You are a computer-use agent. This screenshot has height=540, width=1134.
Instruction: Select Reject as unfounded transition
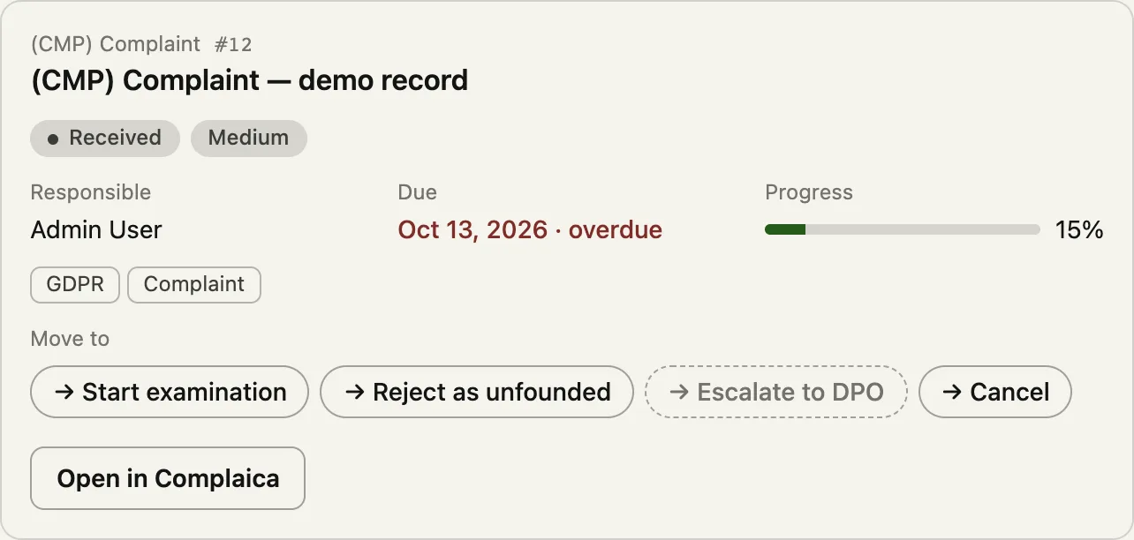[x=477, y=392]
